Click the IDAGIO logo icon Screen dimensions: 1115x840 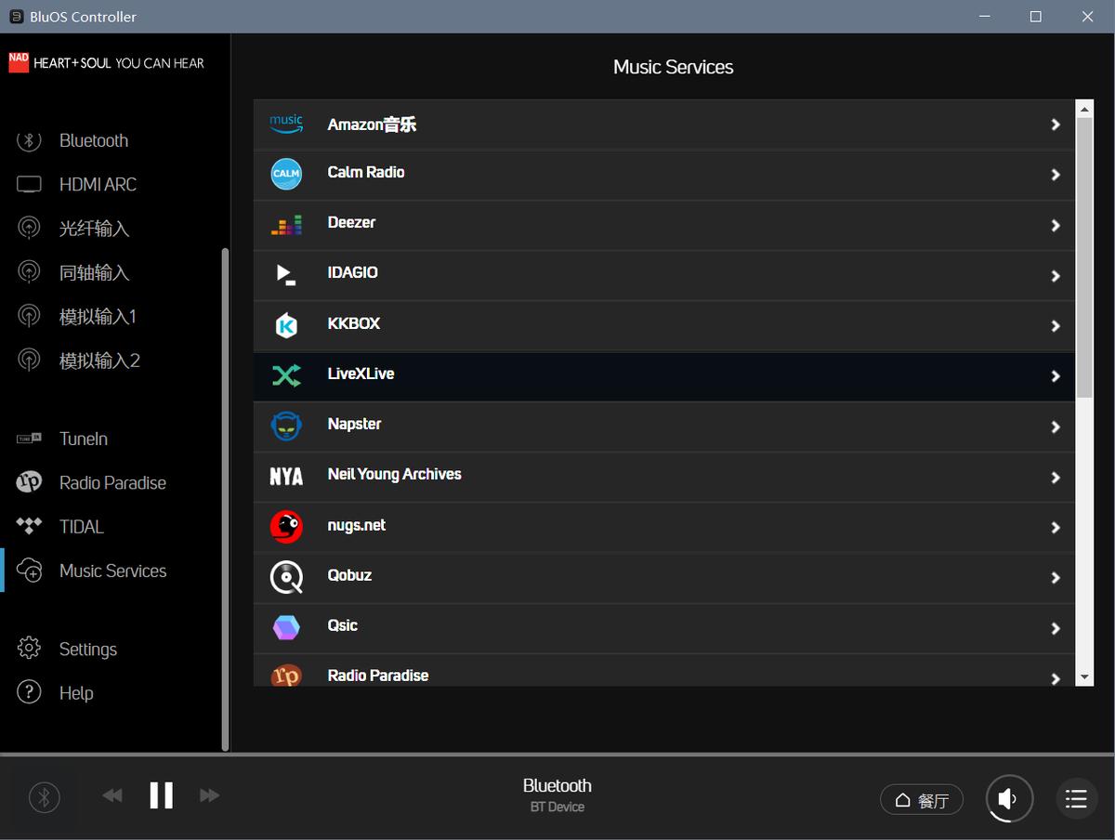click(x=286, y=275)
